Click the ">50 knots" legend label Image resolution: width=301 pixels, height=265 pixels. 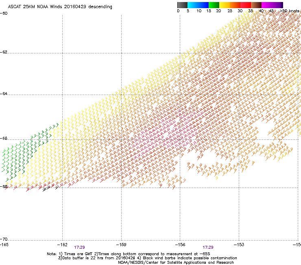(x=290, y=11)
